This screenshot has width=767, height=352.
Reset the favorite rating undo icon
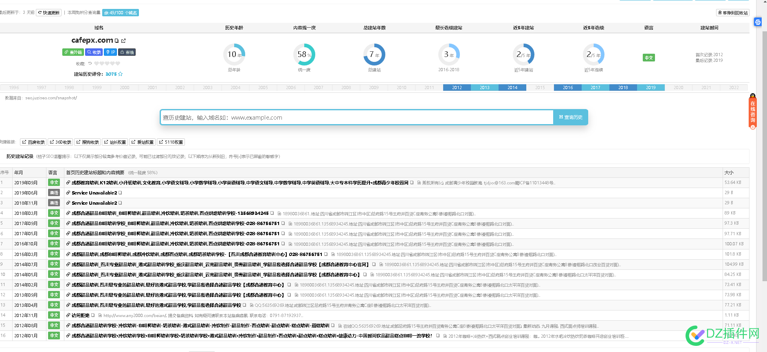(90, 63)
